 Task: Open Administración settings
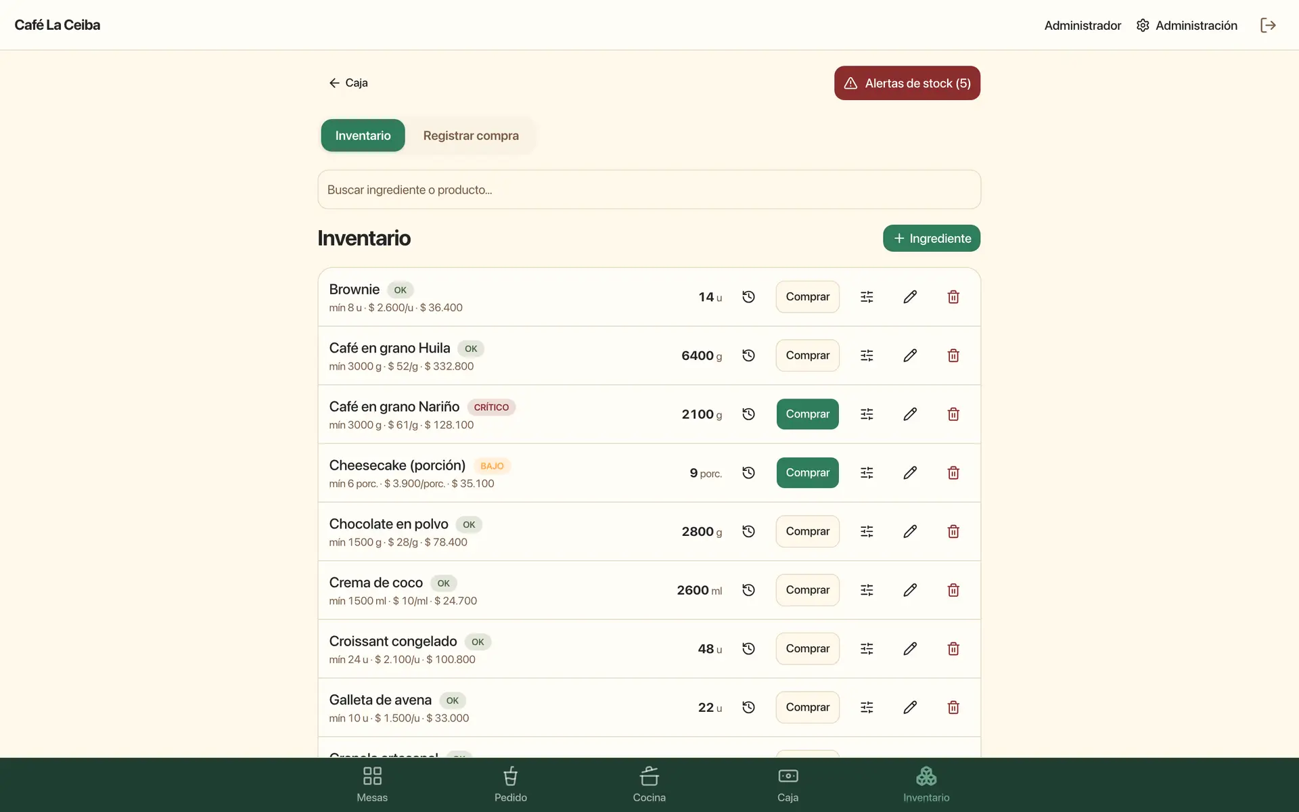pyautogui.click(x=1187, y=25)
